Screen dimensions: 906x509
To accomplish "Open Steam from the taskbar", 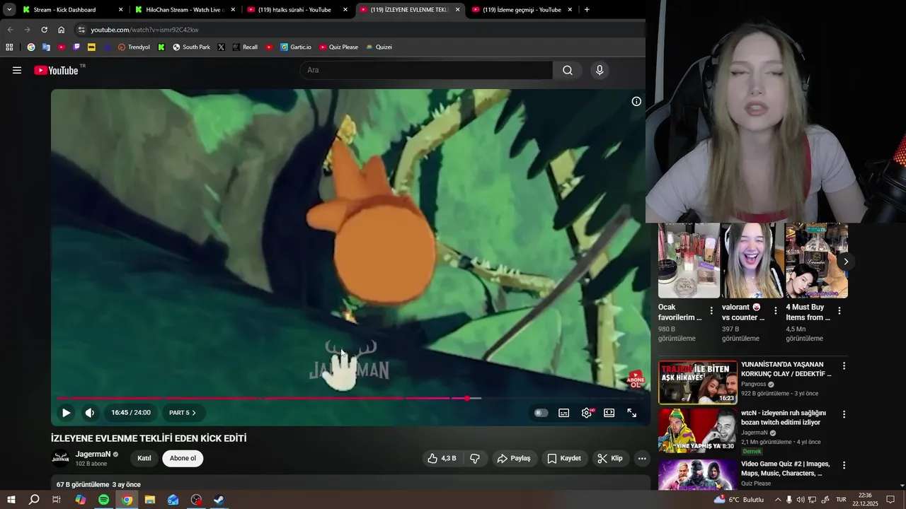I will point(219,500).
